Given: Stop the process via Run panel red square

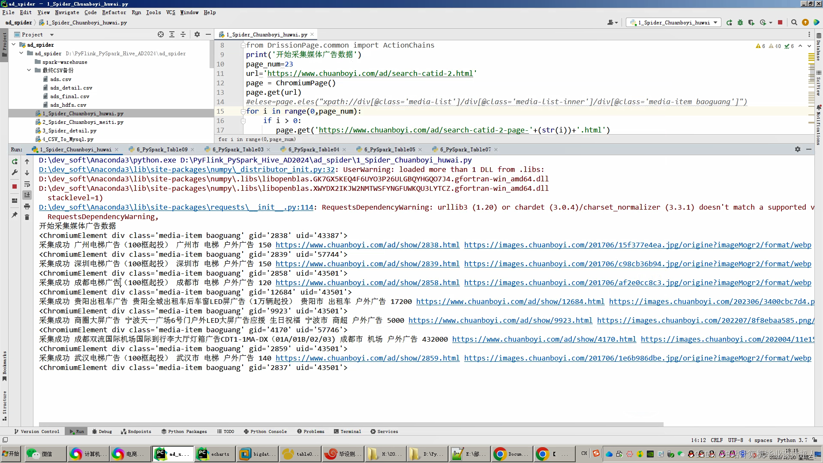Looking at the screenshot, I should click(15, 186).
